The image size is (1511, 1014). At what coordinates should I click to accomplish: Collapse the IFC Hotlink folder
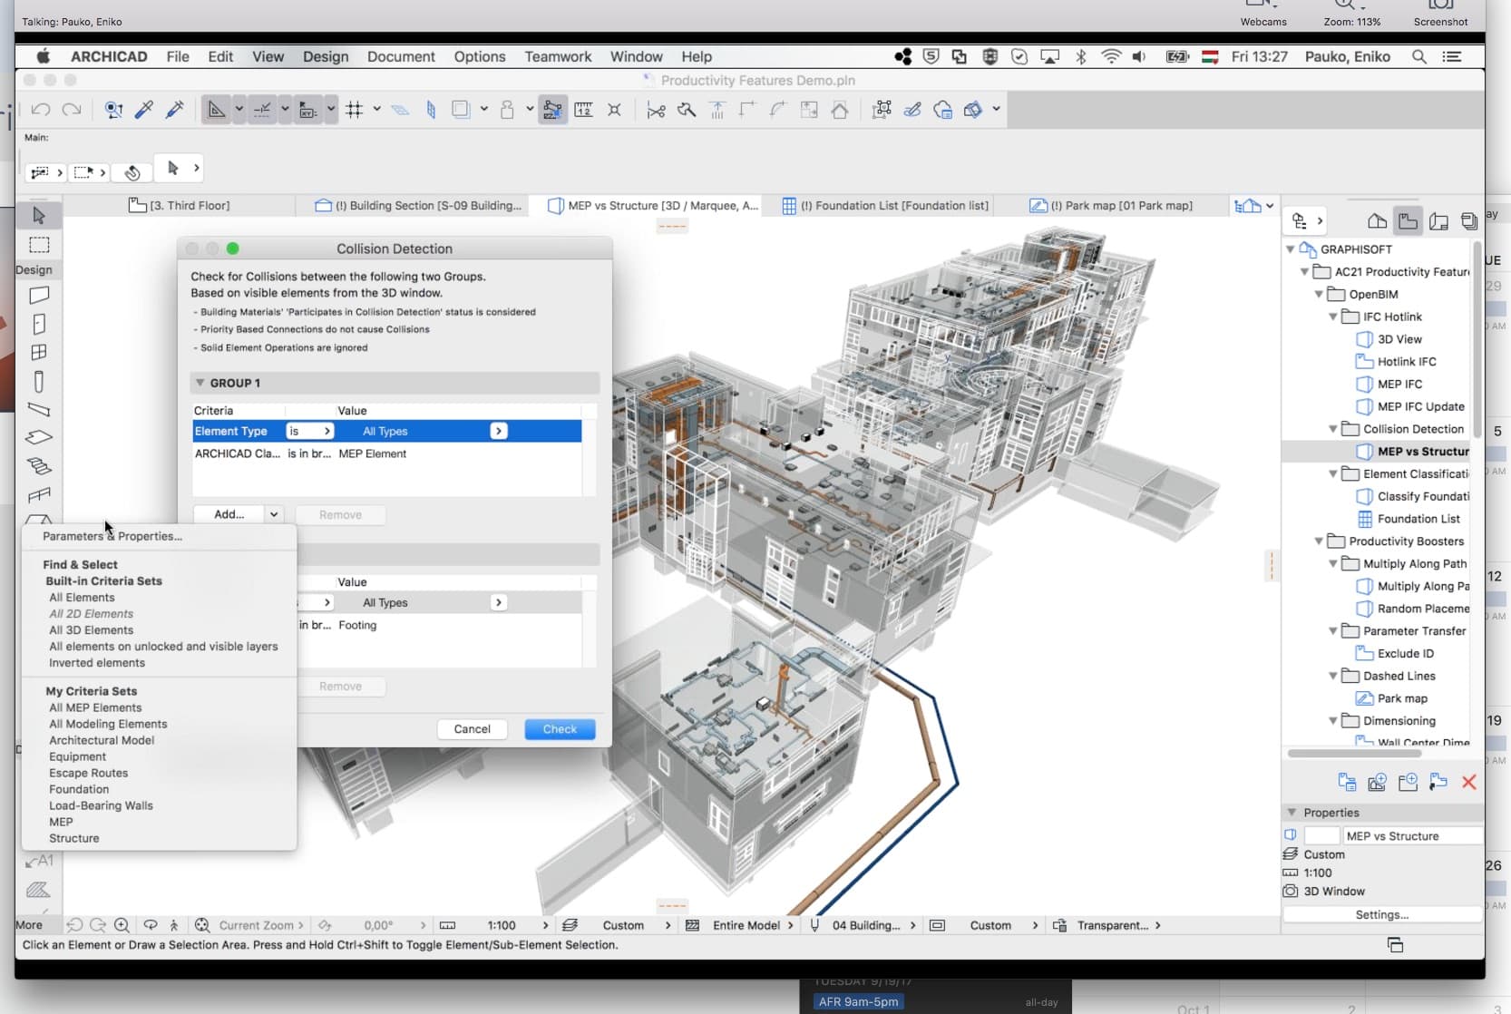tap(1333, 317)
